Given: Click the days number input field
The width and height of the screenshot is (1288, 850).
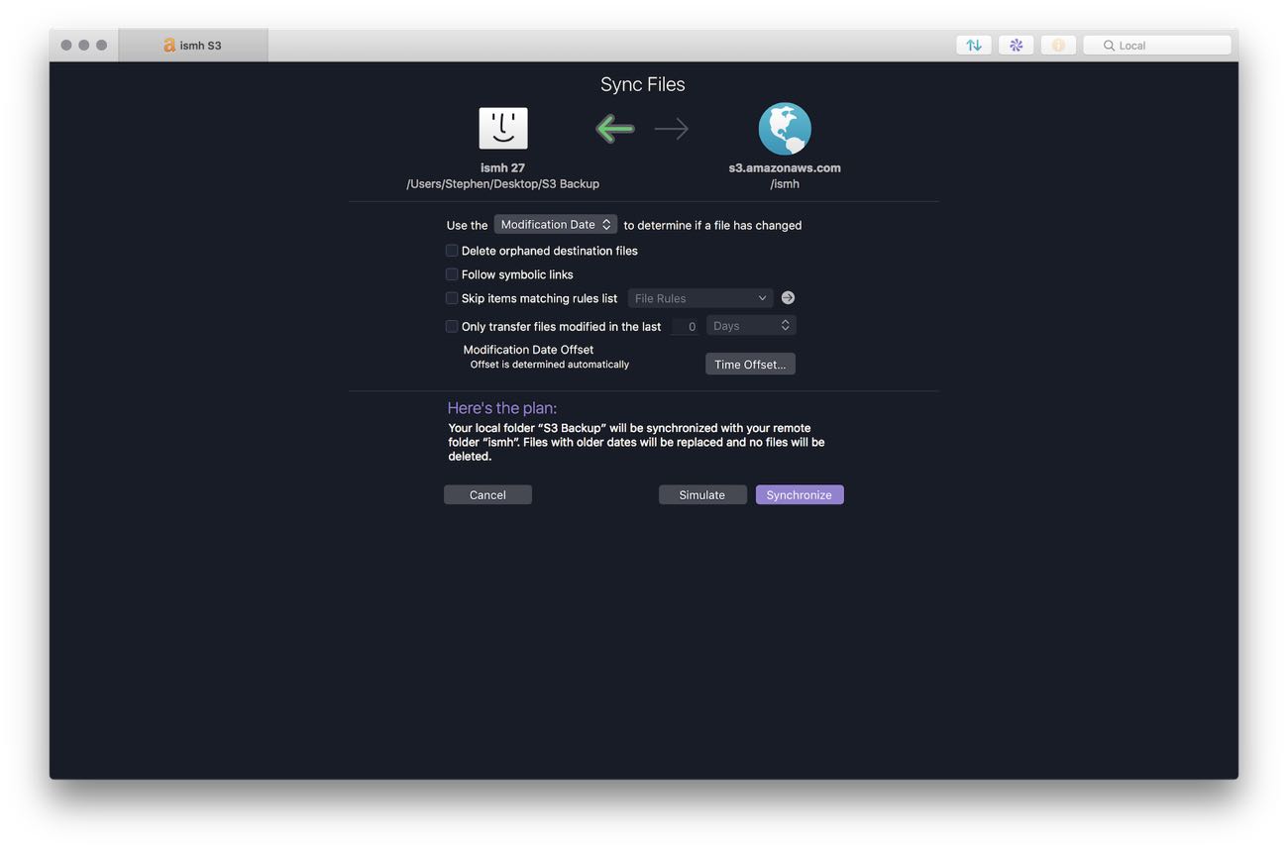Looking at the screenshot, I should 686,326.
